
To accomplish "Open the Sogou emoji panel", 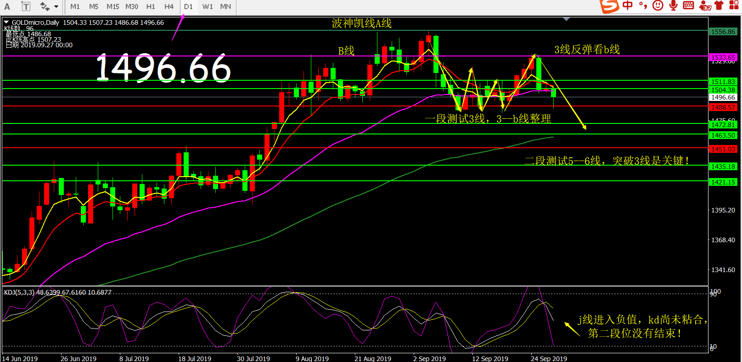I will coord(658,6).
